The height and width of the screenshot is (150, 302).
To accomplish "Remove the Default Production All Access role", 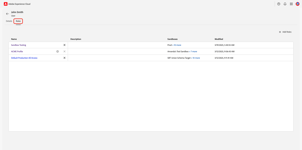I will click(x=64, y=58).
